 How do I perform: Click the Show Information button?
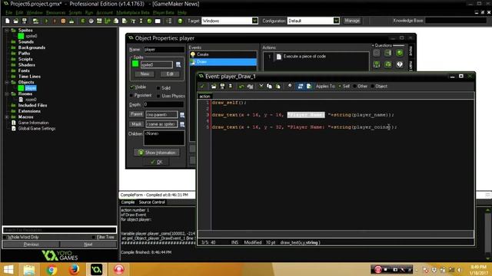pyautogui.click(x=157, y=153)
